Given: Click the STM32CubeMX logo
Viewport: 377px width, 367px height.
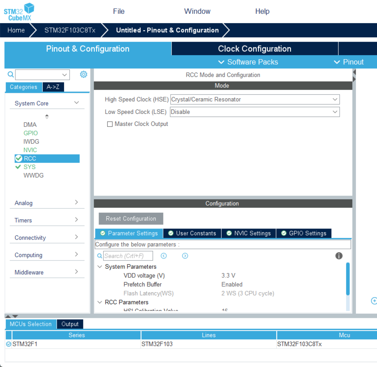Looking at the screenshot, I should click(19, 12).
